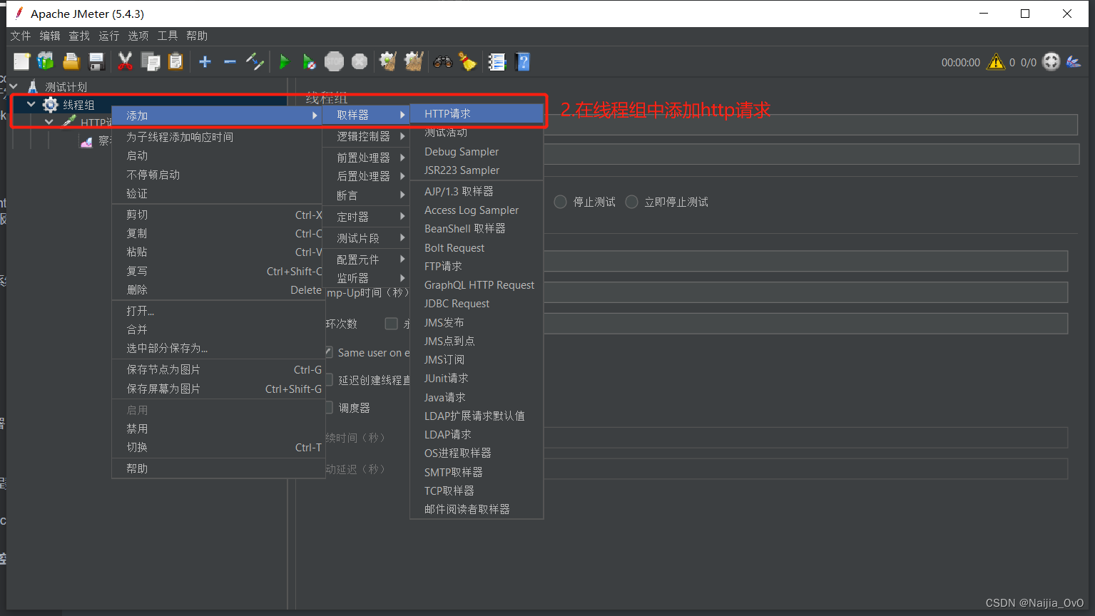Expand the 前置处理器 submenu

[x=367, y=158]
